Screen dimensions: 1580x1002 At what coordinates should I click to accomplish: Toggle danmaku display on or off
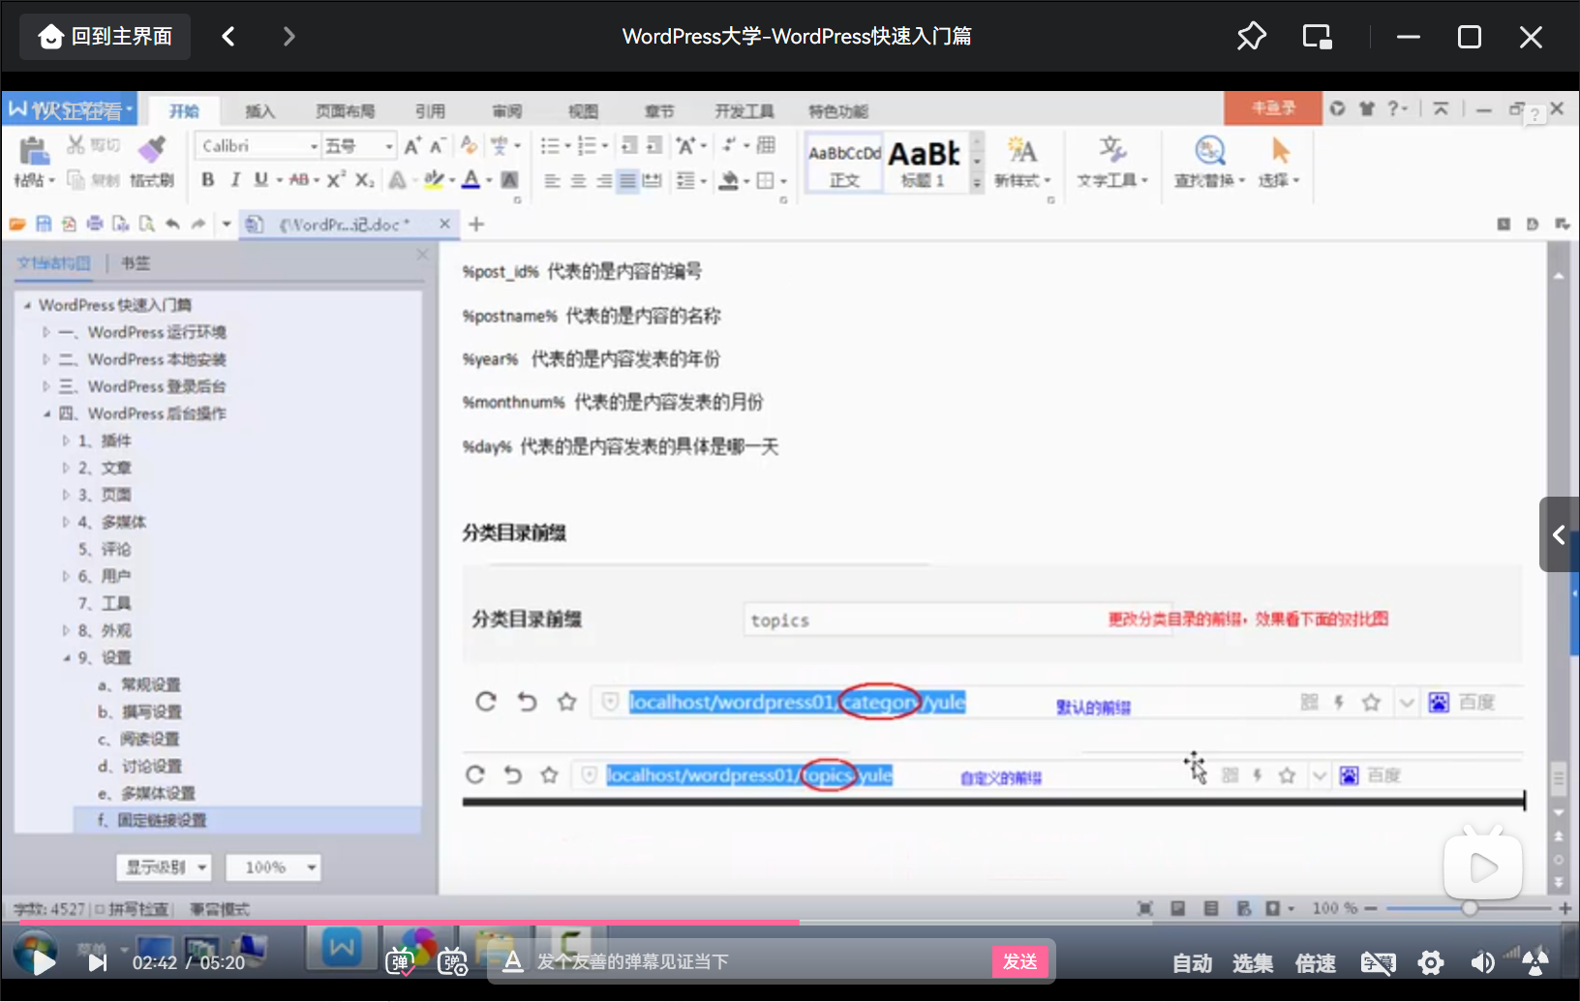(x=400, y=962)
